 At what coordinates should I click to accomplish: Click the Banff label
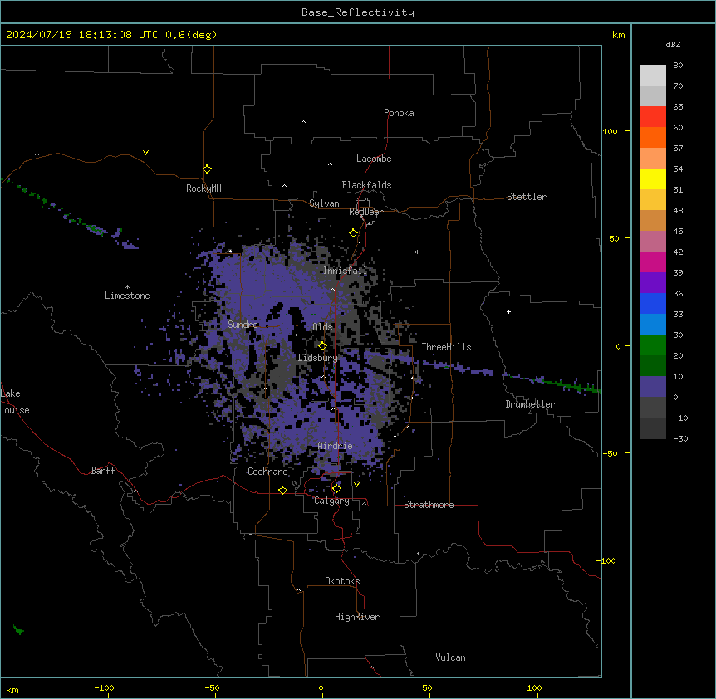click(103, 471)
